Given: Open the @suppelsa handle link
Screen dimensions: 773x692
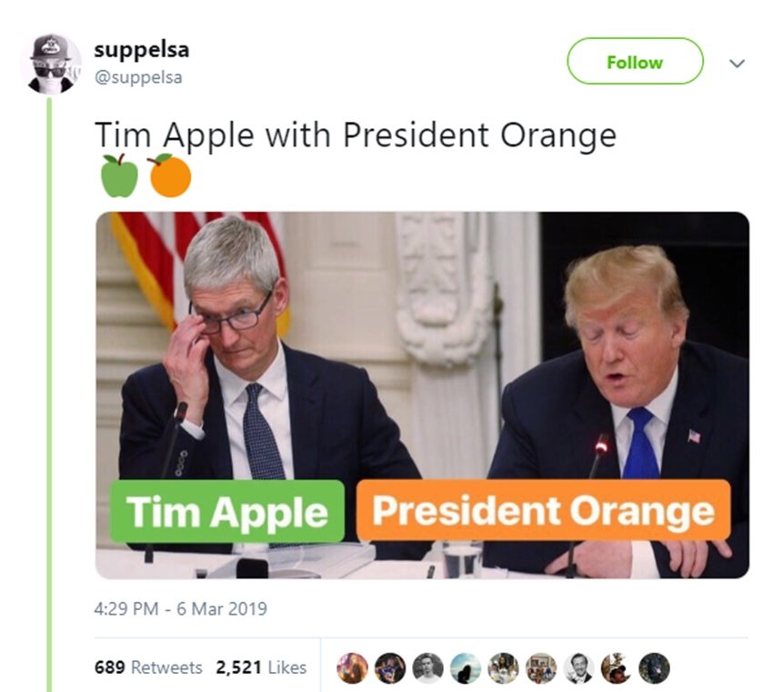Looking at the screenshot, I should coord(138,77).
